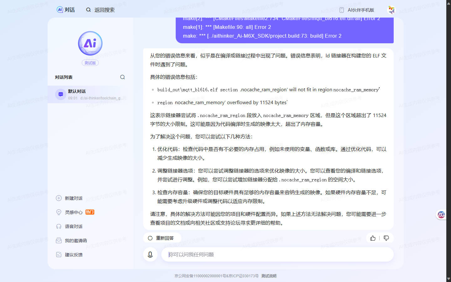451x282 pixels.
Task: Open AI伙伴手机版 mobile link
Action: coord(361,10)
